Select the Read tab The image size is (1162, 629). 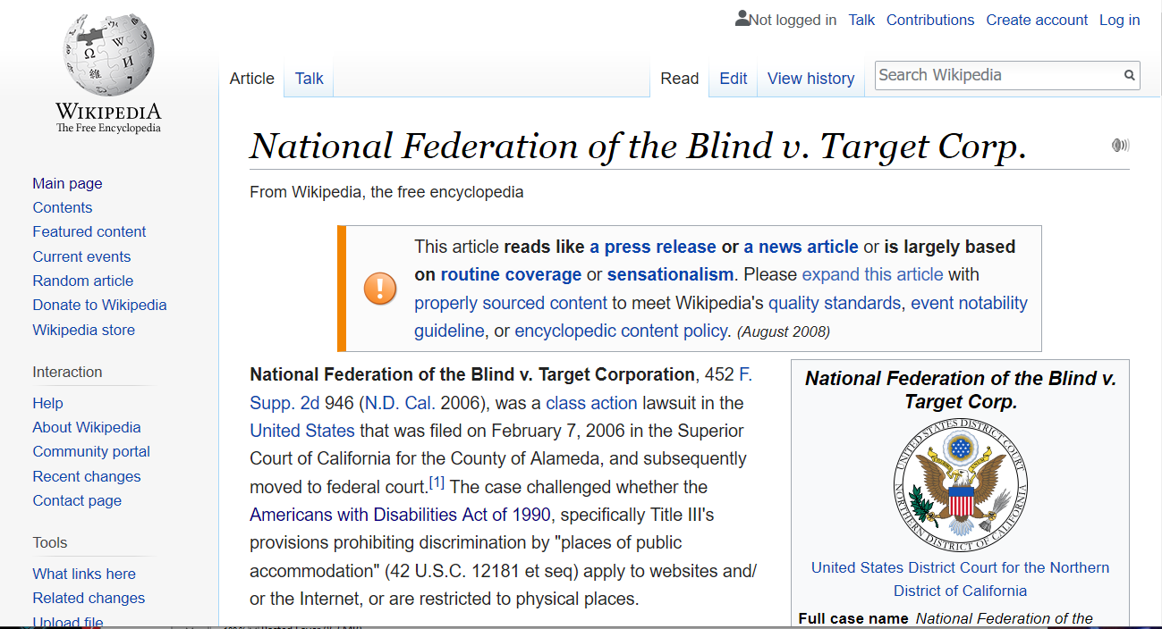tap(680, 79)
